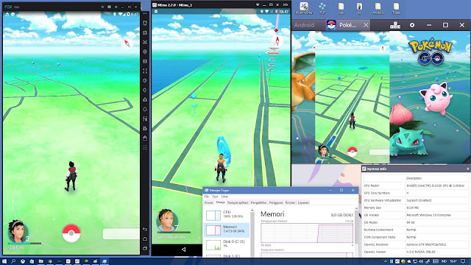Image resolution: width=471 pixels, height=265 pixels.
Task: Select Memori in Task Manager performance list
Action: click(227, 230)
